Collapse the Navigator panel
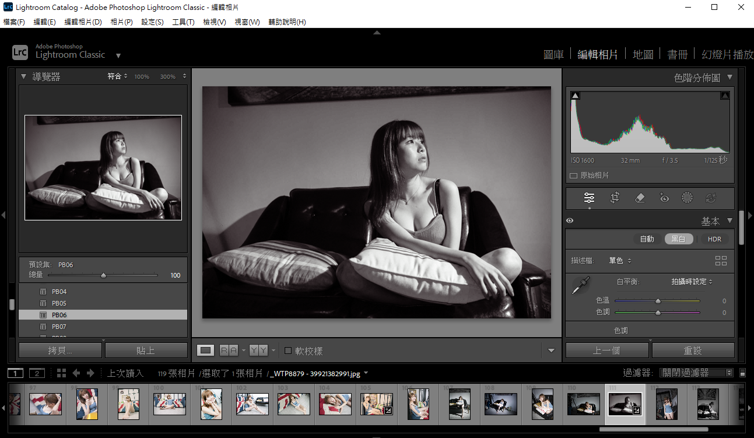The width and height of the screenshot is (754, 438). click(24, 76)
